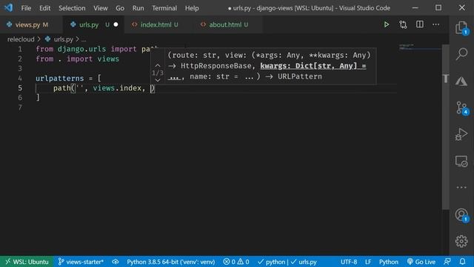Open changes compare icon in editor toolbar
This screenshot has height=267, width=474.
pos(403,24)
